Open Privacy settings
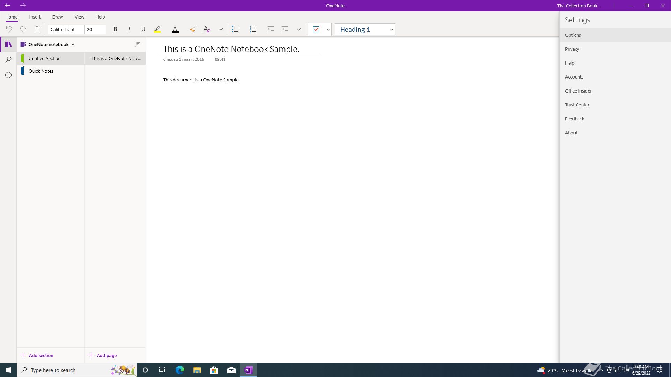The image size is (671, 377). tap(615, 49)
